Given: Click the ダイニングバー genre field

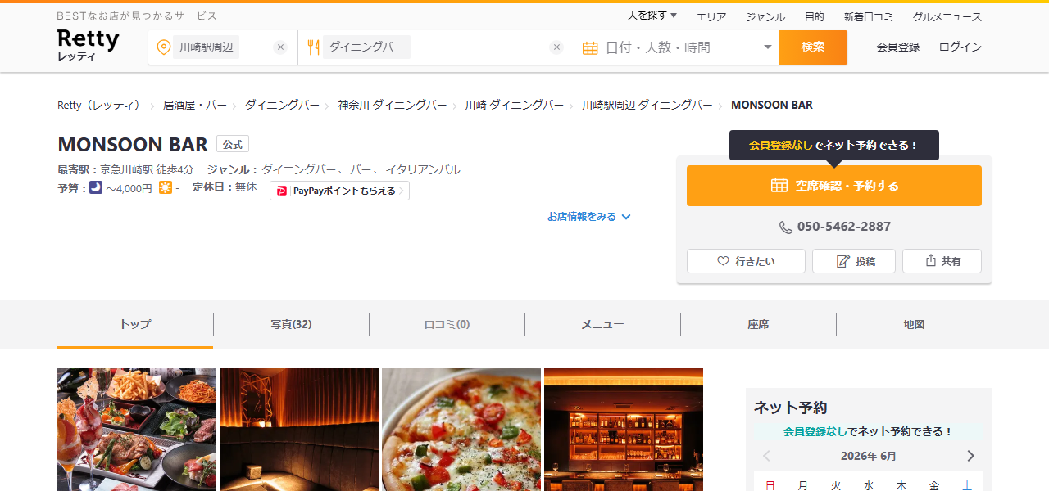Looking at the screenshot, I should (x=436, y=47).
